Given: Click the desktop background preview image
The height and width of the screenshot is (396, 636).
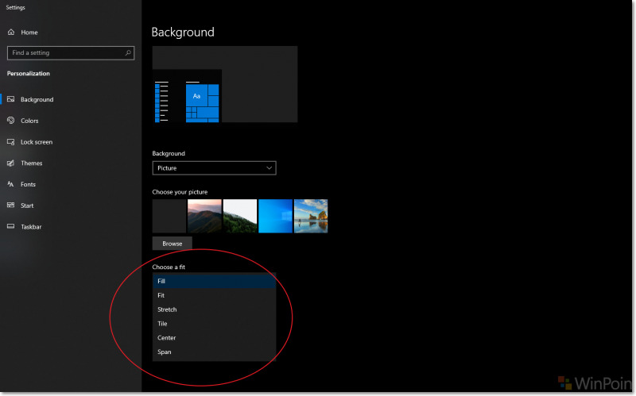Looking at the screenshot, I should coord(225,84).
